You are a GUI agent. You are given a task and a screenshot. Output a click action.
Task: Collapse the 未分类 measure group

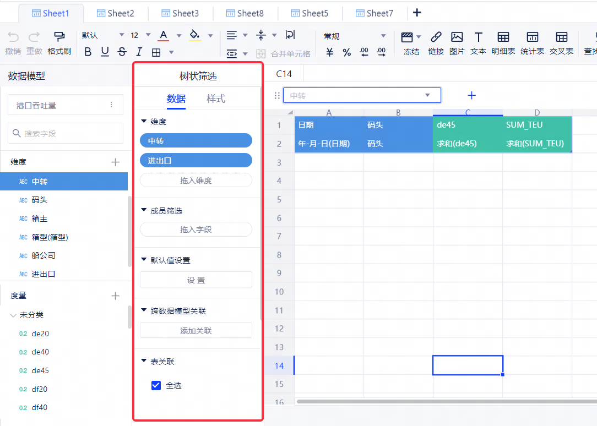13,315
